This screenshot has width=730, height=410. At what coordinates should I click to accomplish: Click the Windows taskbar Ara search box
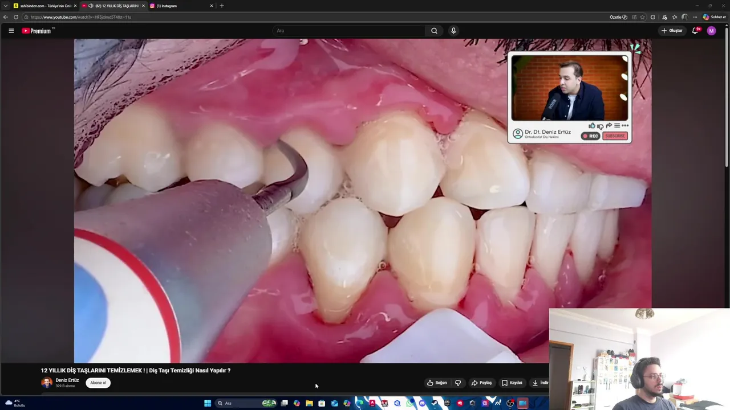point(246,403)
